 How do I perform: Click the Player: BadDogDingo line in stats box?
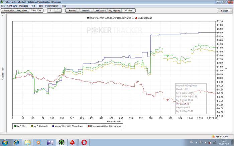(187, 86)
